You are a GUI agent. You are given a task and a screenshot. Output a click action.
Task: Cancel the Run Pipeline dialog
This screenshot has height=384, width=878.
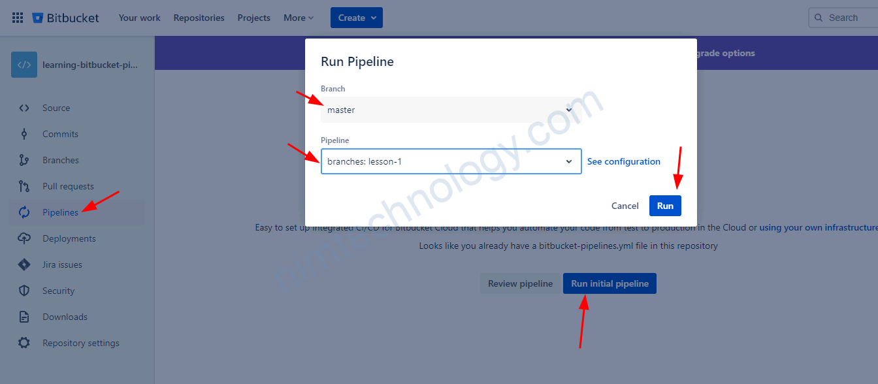click(x=625, y=206)
